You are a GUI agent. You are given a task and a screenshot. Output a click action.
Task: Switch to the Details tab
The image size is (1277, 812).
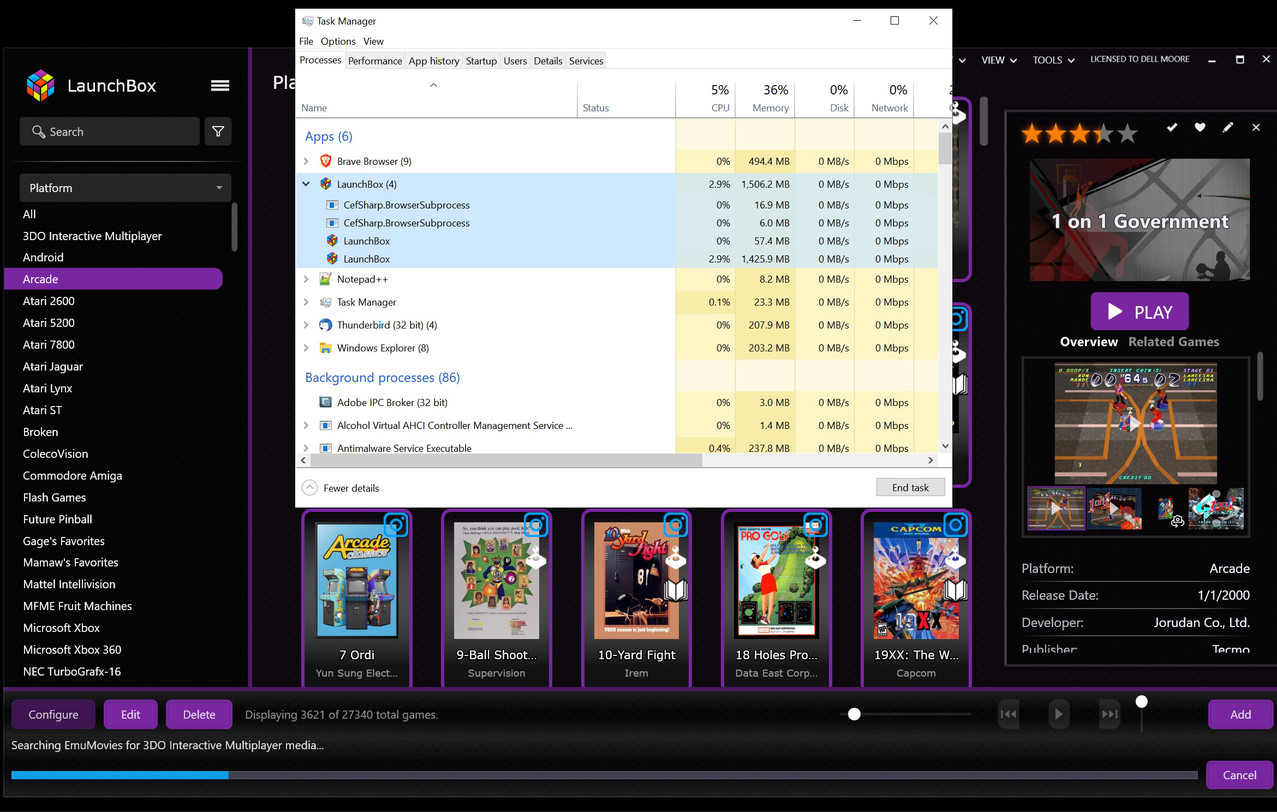pos(548,61)
